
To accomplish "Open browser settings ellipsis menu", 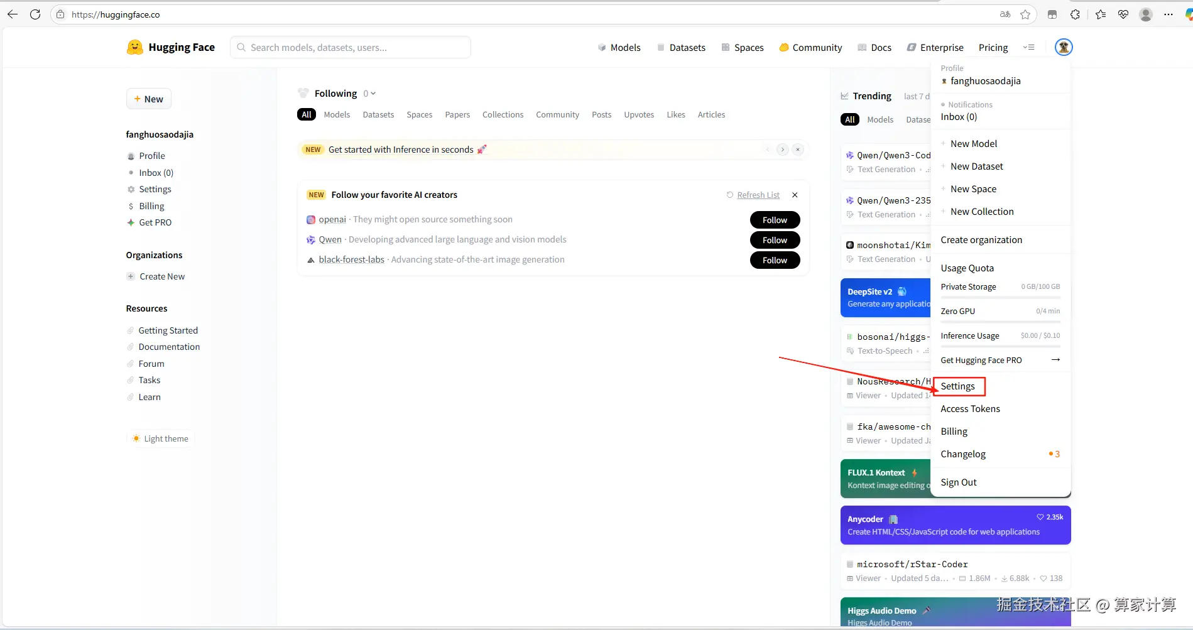I will [x=1168, y=14].
